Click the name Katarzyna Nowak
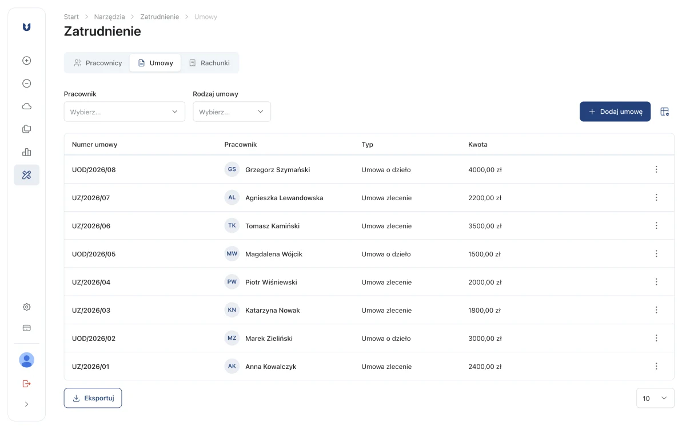686x429 pixels. [x=273, y=311]
